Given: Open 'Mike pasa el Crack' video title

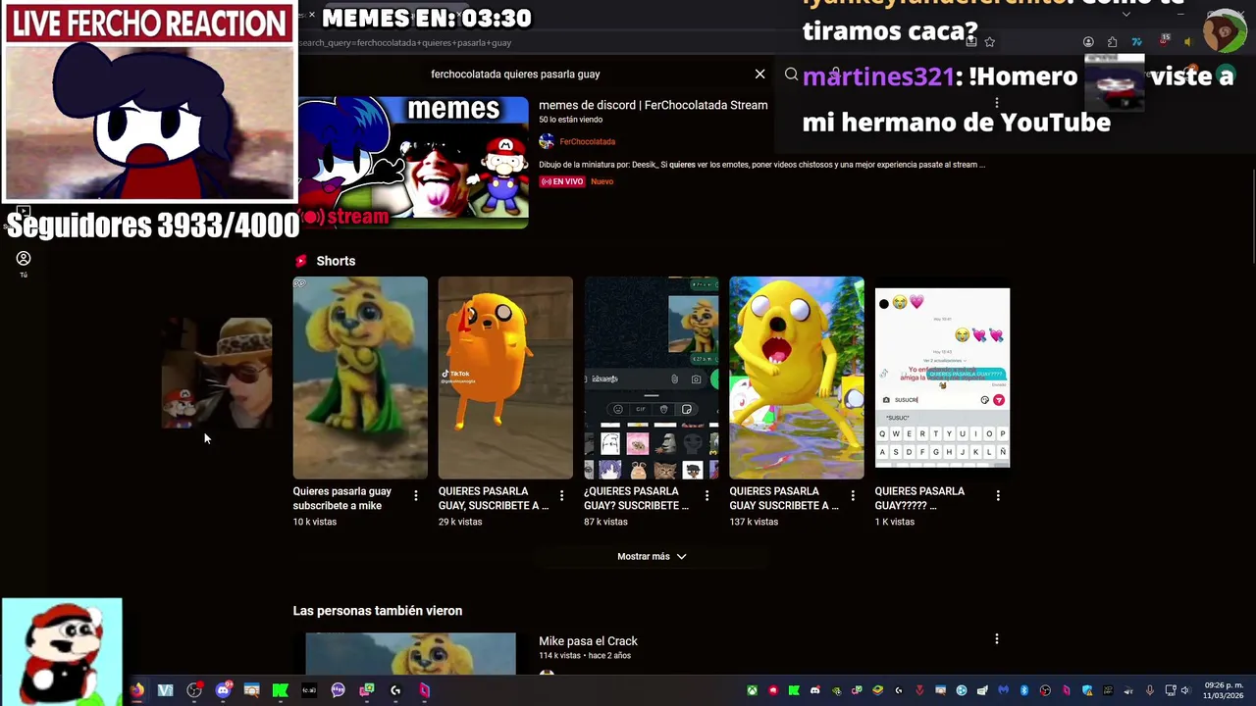Looking at the screenshot, I should 588,640.
